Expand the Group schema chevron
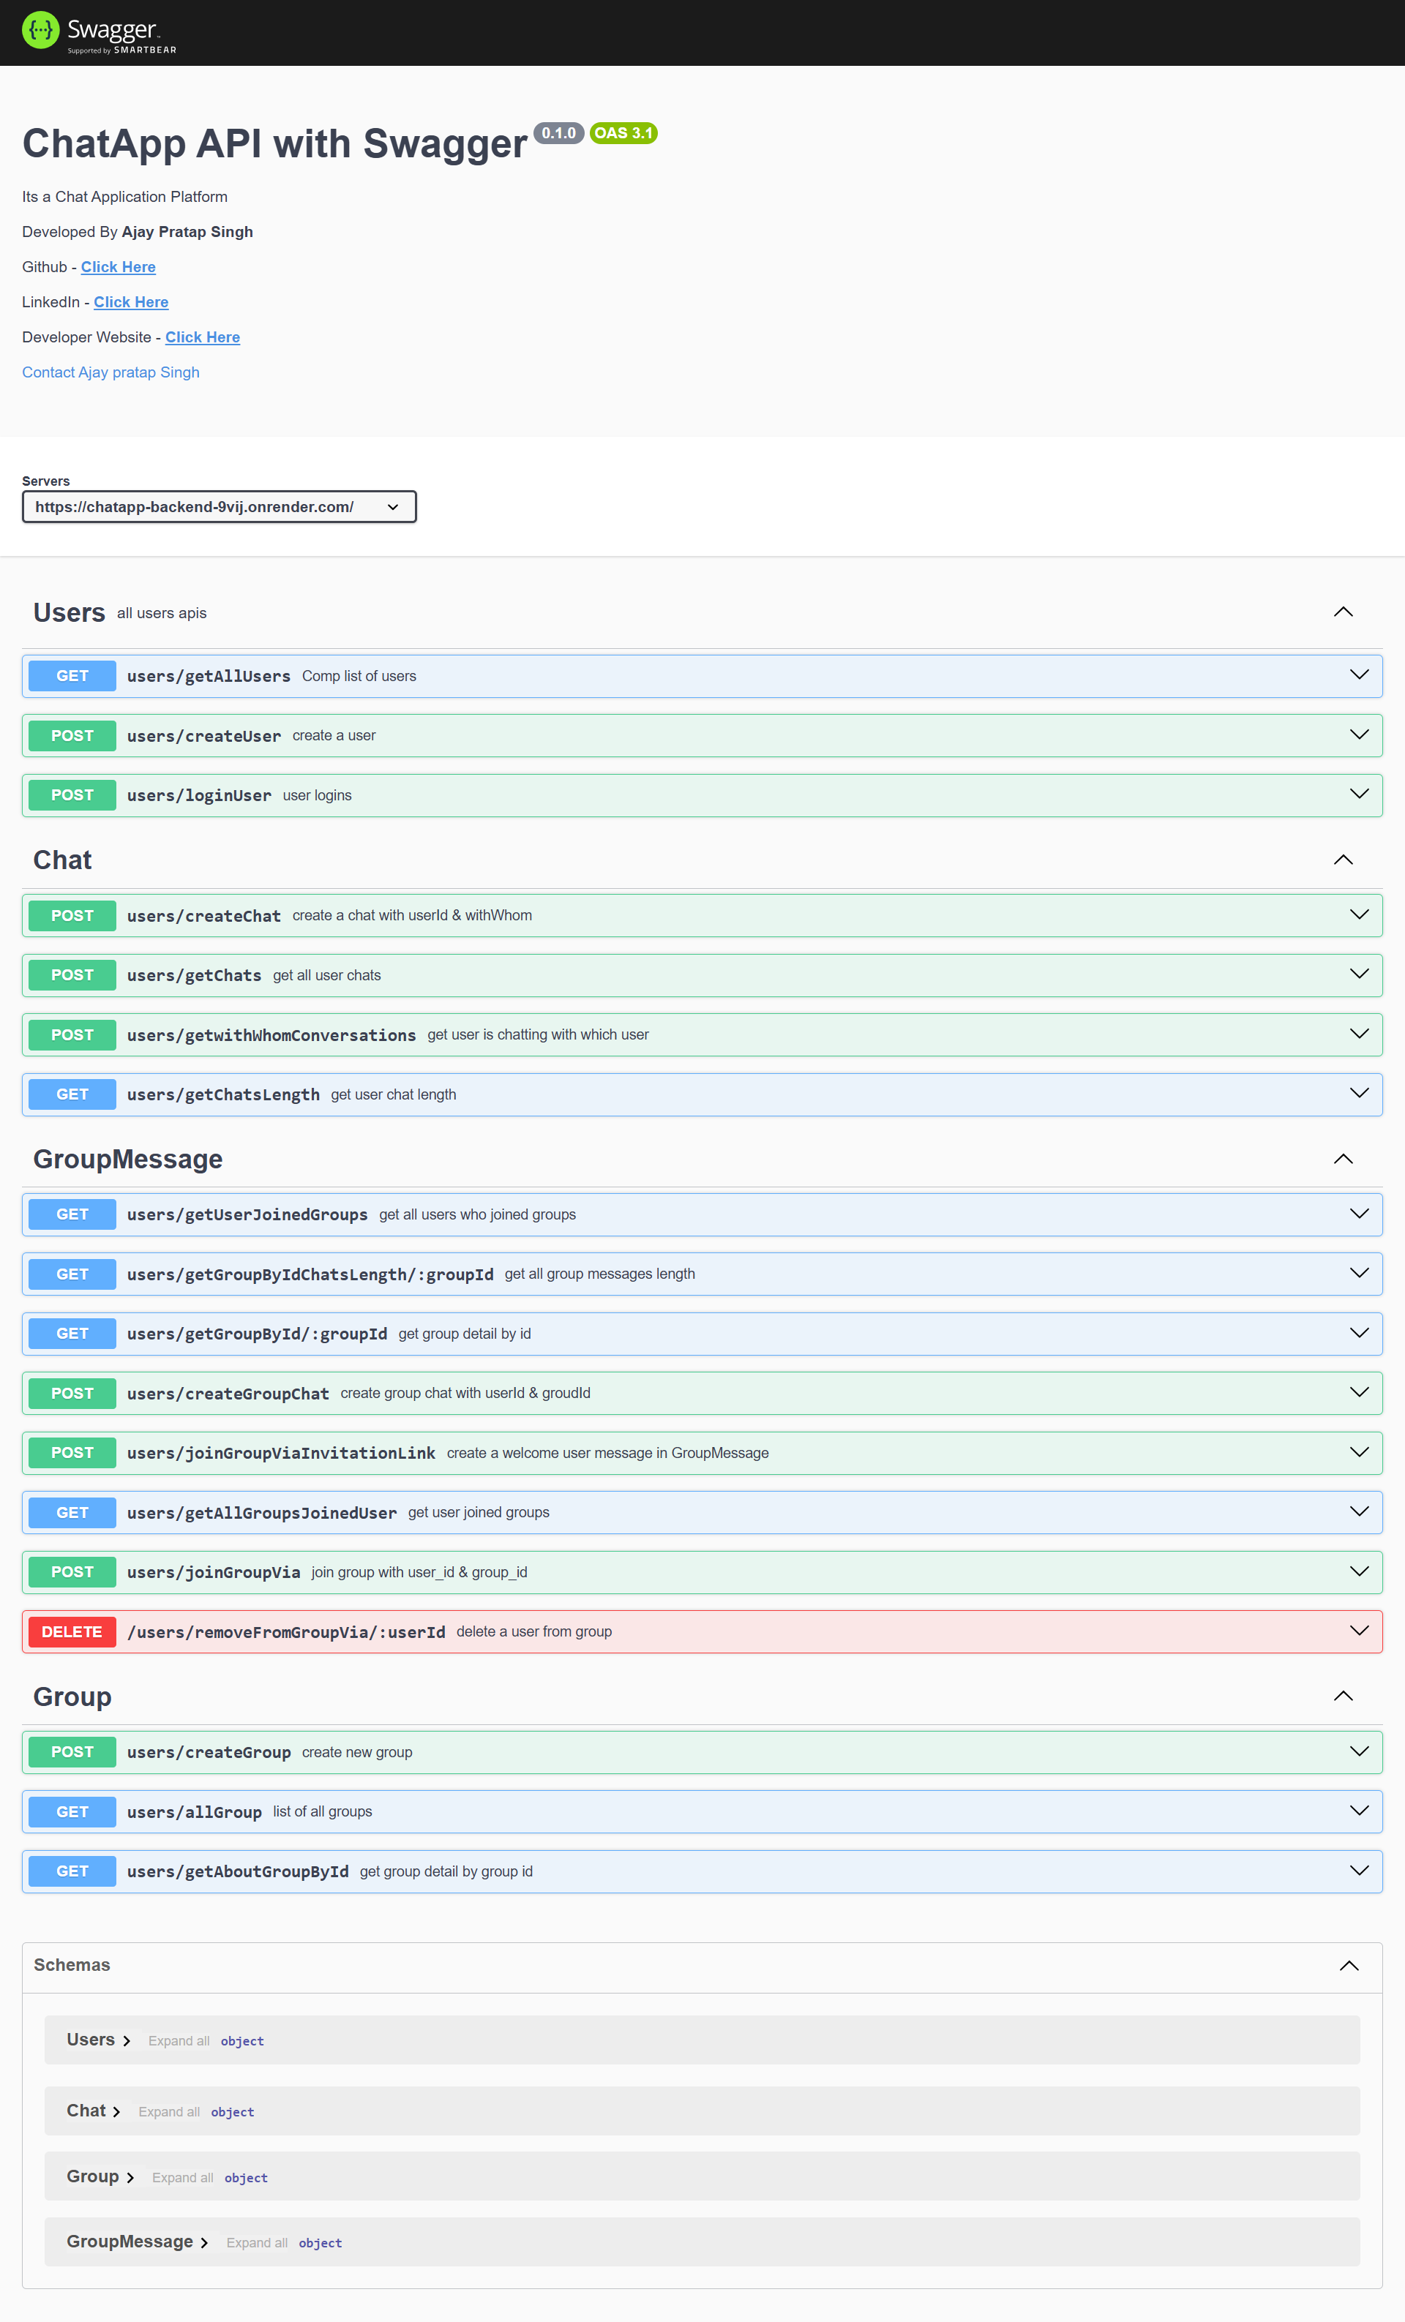Image resolution: width=1405 pixels, height=2322 pixels. coord(130,2178)
